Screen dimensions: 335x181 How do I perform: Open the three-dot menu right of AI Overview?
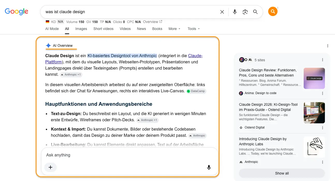point(328,46)
